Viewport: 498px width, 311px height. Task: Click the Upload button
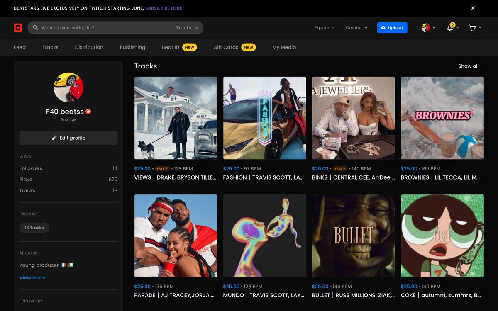392,28
